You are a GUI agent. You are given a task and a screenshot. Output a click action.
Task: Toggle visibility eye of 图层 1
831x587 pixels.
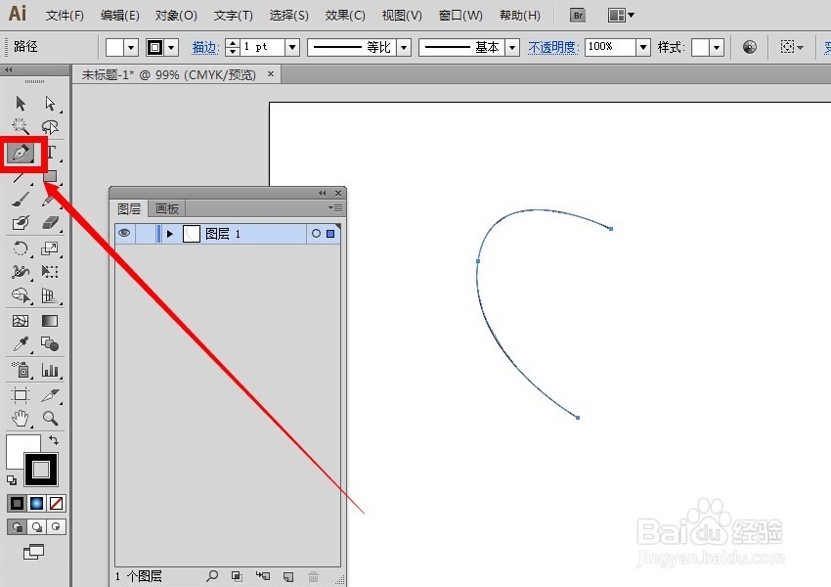click(x=124, y=233)
